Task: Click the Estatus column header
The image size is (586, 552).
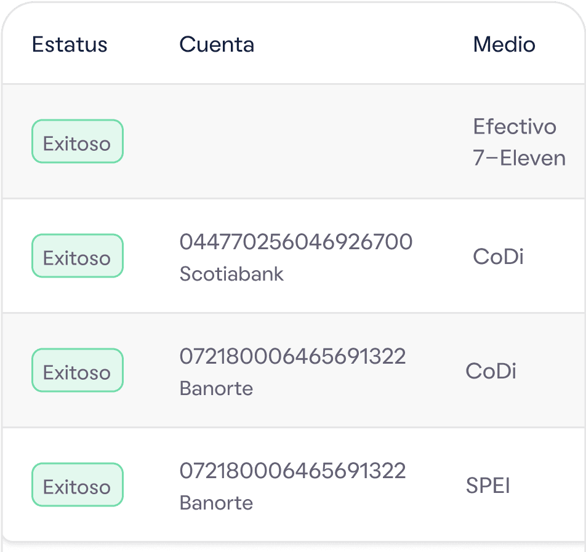Action: coord(70,44)
